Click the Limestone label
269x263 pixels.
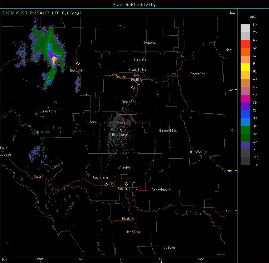48,111
